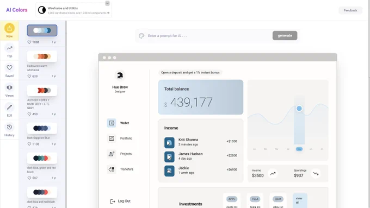The image size is (370, 208).
Task: Click Kriti Sharma's income icon
Action: click(x=169, y=143)
